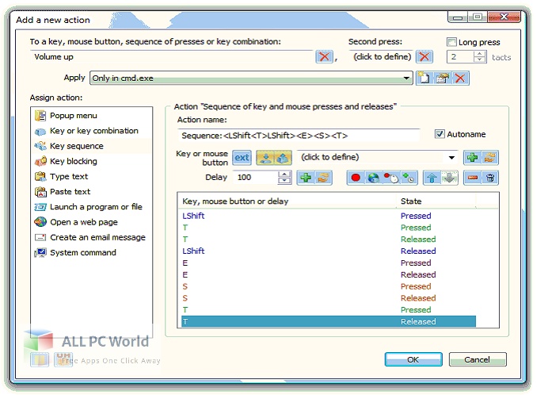This screenshot has width=537, height=395.
Task: Click the tacts number field showing 2
Action: coord(461,57)
